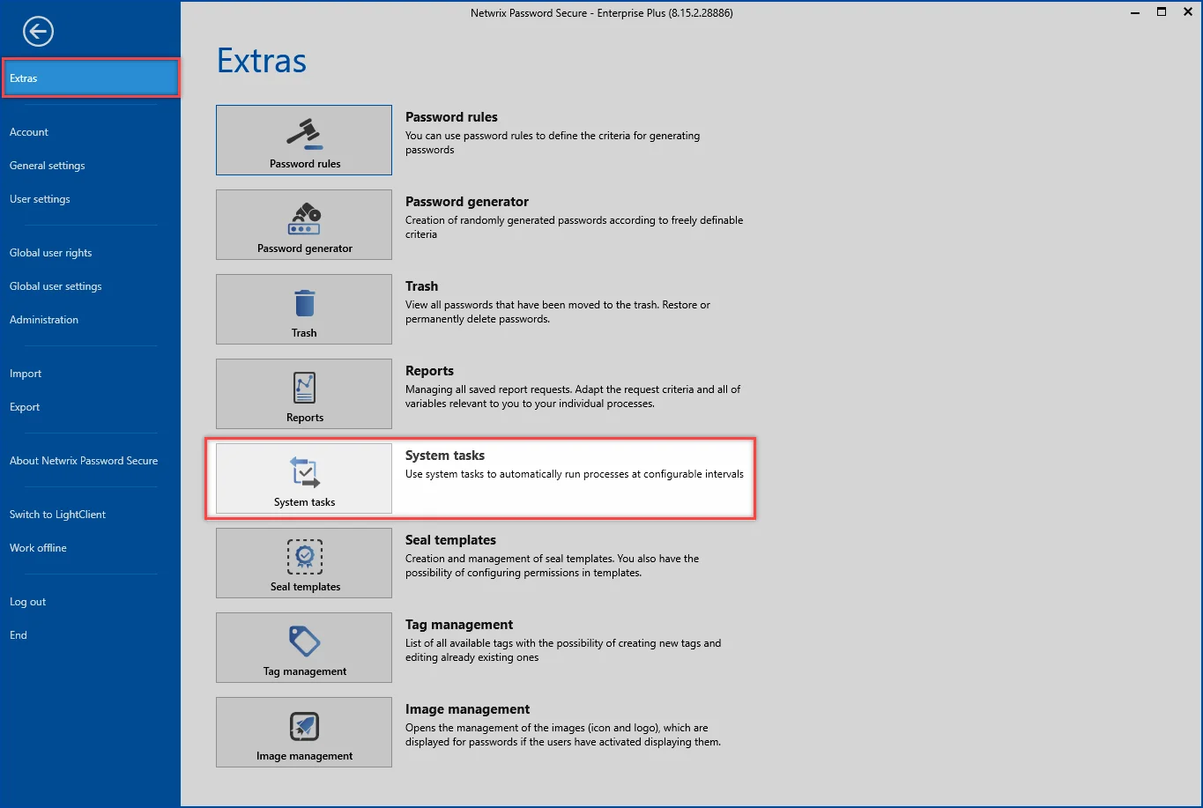Image resolution: width=1203 pixels, height=808 pixels.
Task: Click the Password generator heading text
Action: 467,202
